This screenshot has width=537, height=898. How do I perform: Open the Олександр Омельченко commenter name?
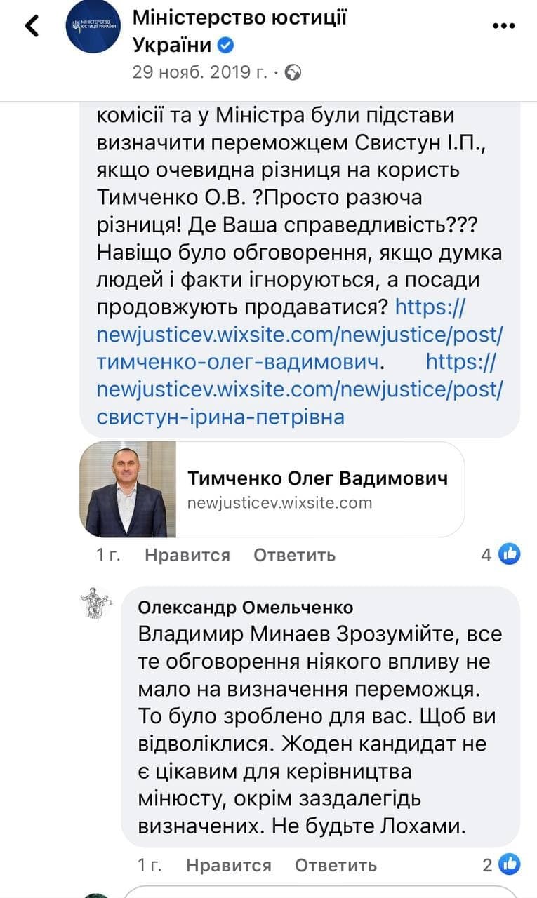246,607
